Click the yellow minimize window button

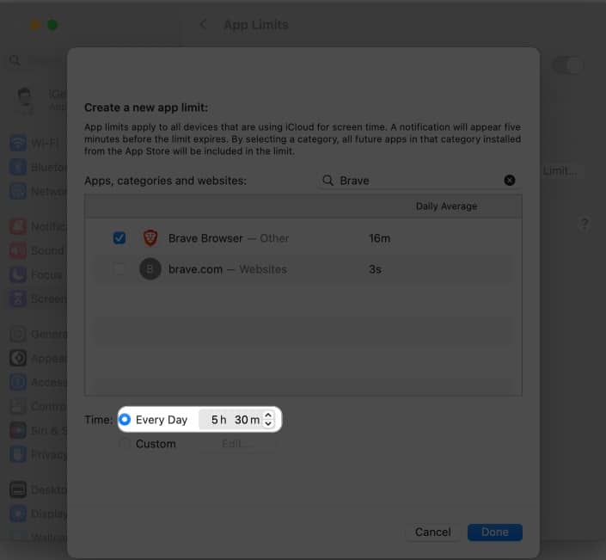[x=35, y=25]
